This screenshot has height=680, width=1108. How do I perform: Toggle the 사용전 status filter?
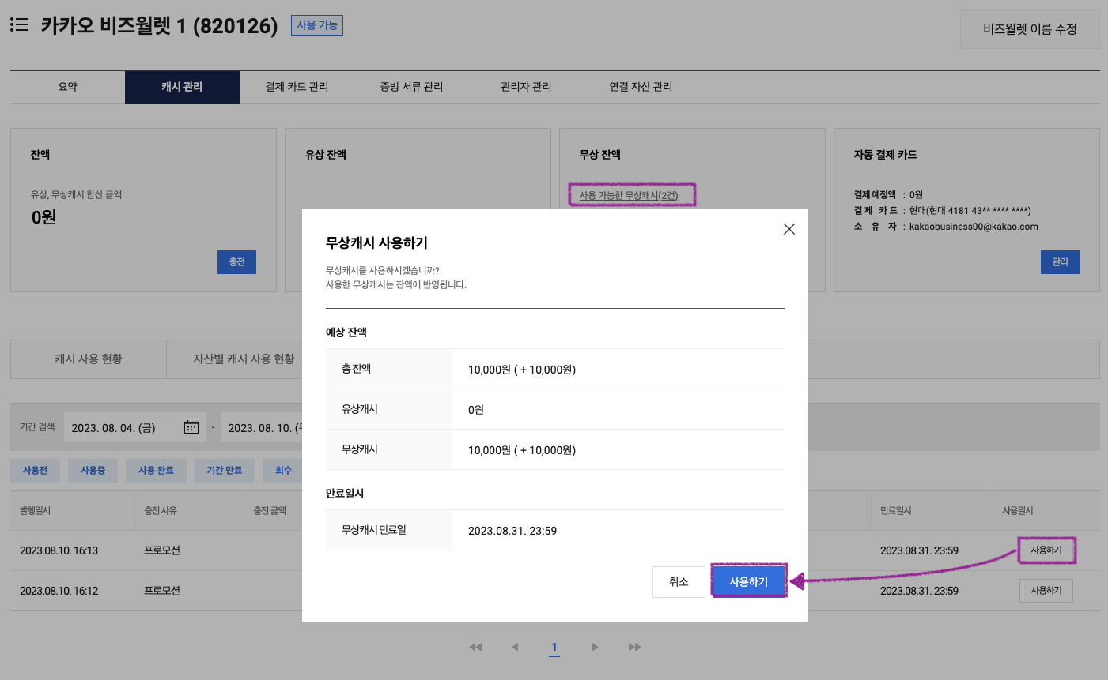35,470
